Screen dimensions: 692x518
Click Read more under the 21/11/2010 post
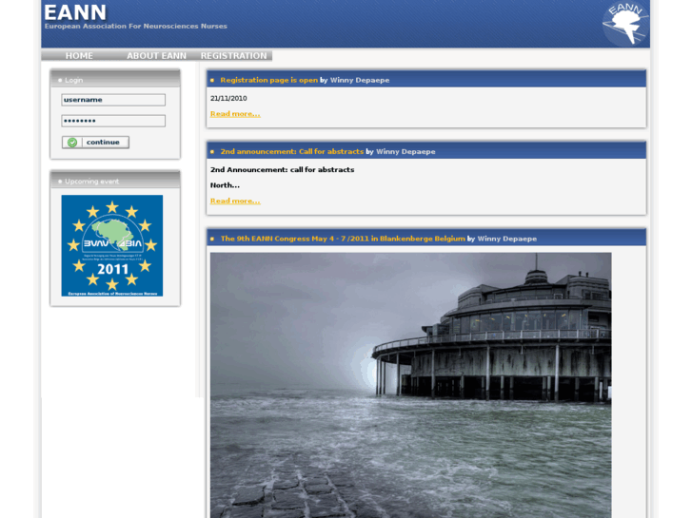coord(234,114)
